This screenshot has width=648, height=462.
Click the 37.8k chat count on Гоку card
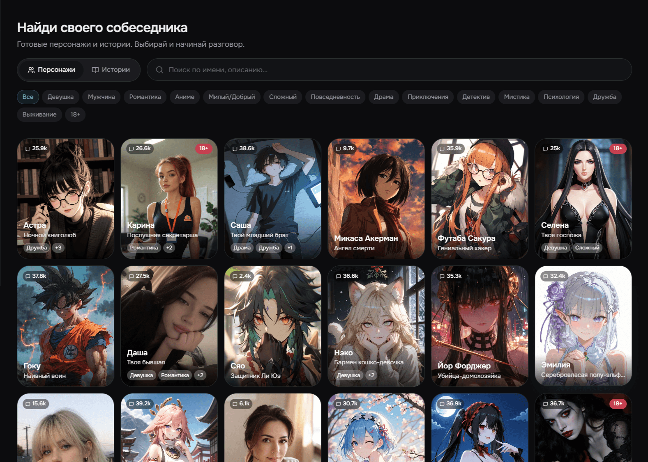(36, 276)
